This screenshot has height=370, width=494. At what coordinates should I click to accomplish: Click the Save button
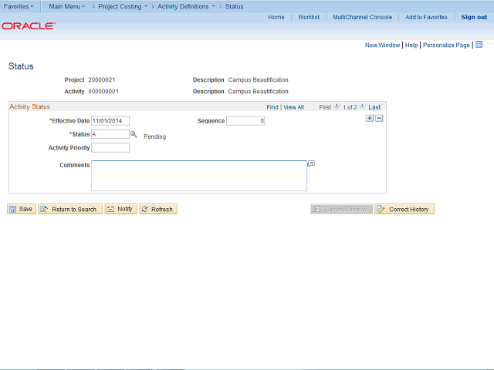click(x=22, y=209)
